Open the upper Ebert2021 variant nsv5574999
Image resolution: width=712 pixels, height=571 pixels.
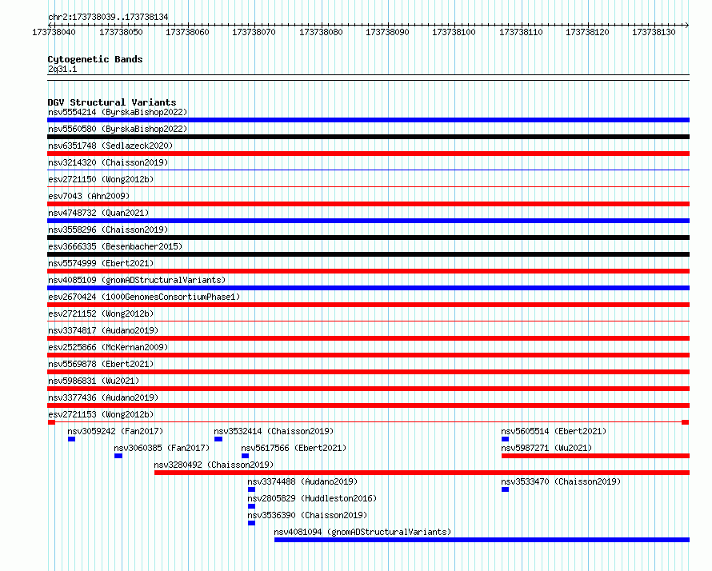tap(101, 263)
